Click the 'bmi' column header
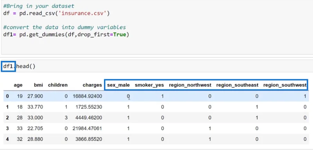Image resolution: width=313 pixels, height=151 pixels. (x=38, y=85)
